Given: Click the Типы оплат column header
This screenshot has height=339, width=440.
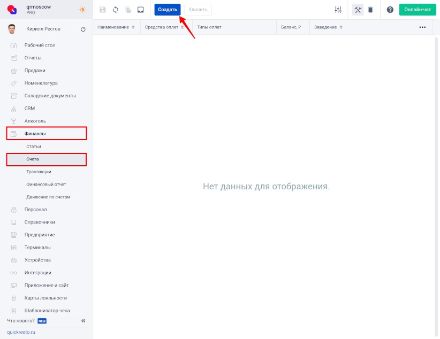Looking at the screenshot, I should coord(209,27).
